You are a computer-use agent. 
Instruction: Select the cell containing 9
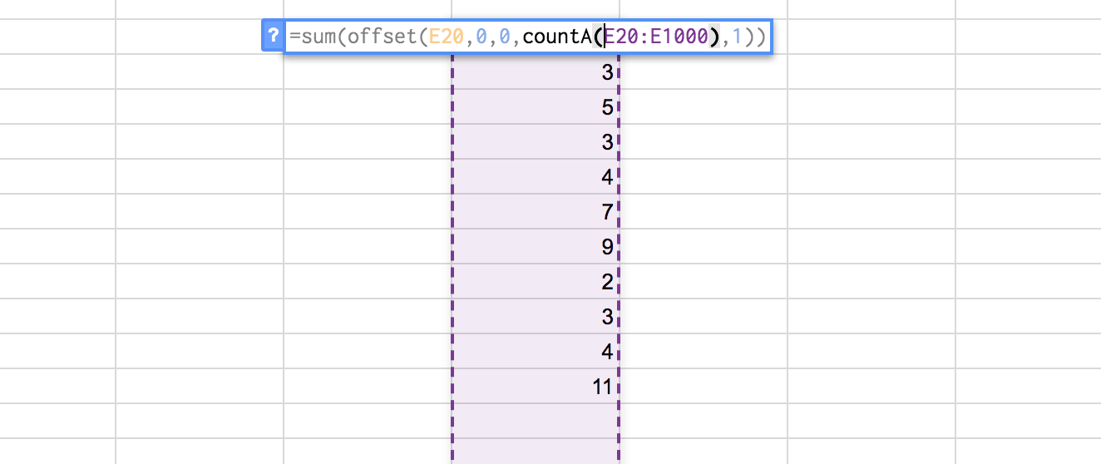coord(536,247)
